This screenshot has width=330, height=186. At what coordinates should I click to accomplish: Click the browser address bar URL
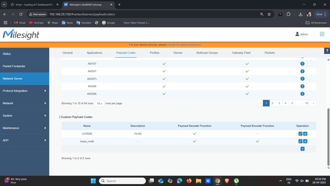[82, 14]
